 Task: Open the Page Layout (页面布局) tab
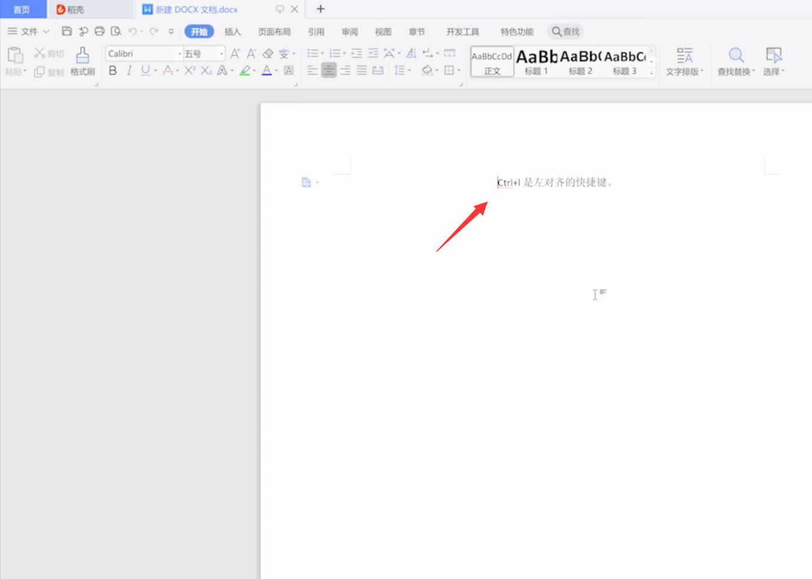click(274, 32)
